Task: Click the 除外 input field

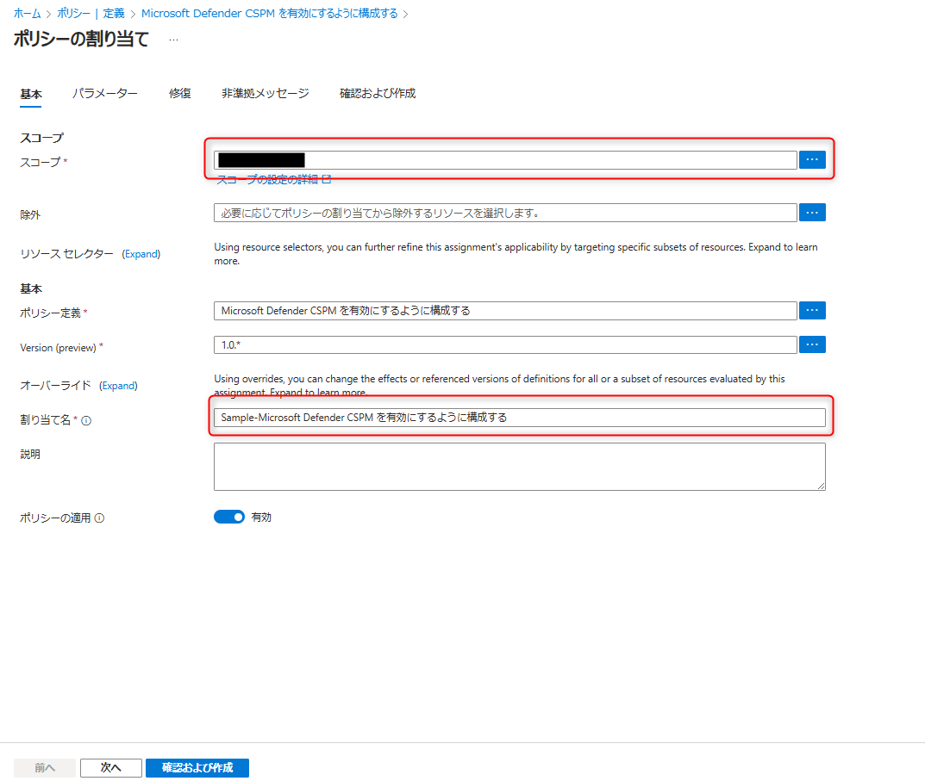Action: pos(505,213)
